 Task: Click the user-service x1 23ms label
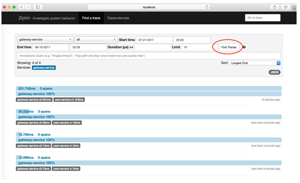pyautogui.click(x=67, y=123)
